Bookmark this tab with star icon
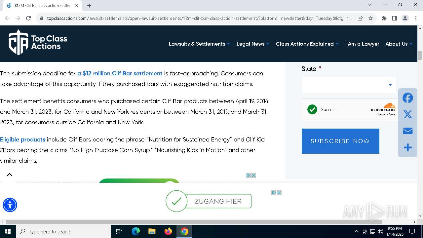The width and height of the screenshot is (423, 238). point(371,18)
